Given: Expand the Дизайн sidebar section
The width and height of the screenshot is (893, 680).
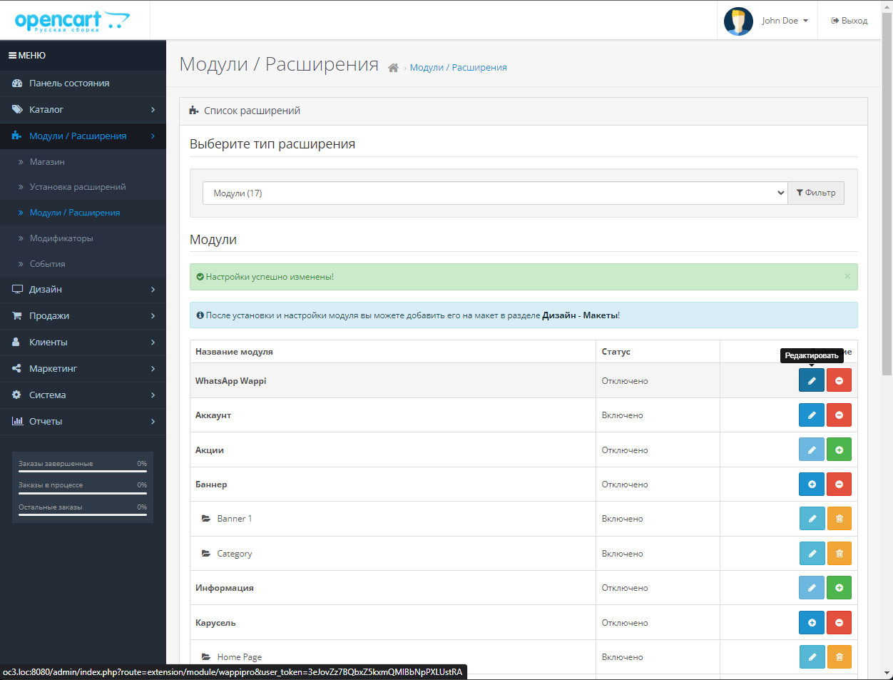Looking at the screenshot, I should tap(83, 290).
